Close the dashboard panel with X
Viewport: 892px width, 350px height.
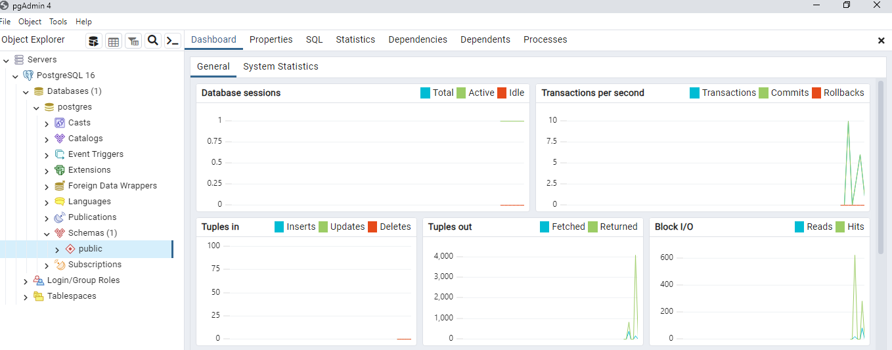point(881,41)
